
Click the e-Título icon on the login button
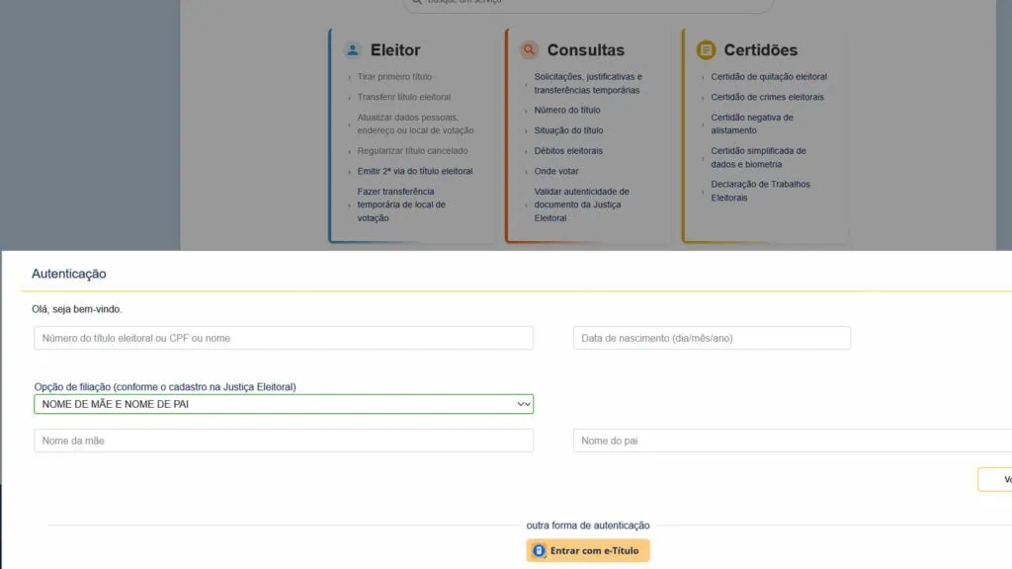click(x=539, y=551)
